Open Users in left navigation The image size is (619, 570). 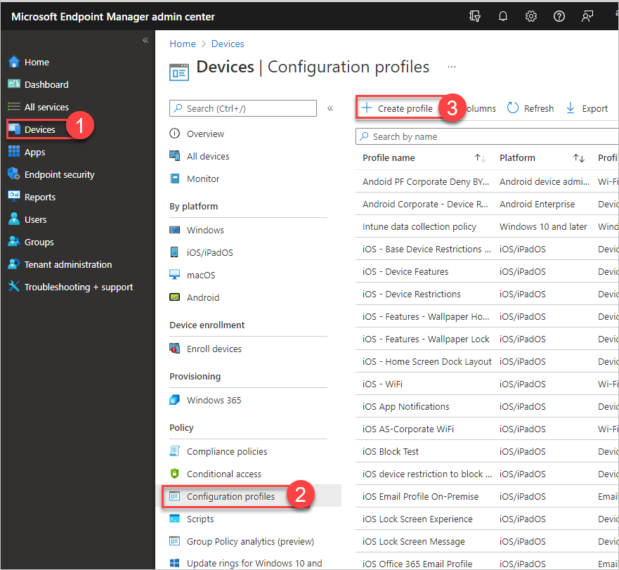(x=27, y=219)
